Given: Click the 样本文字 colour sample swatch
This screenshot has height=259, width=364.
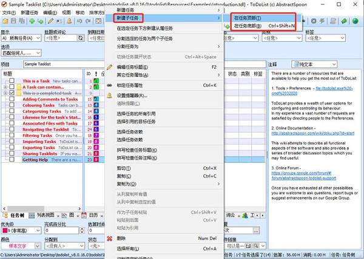Looking at the screenshot, I should [18, 246].
